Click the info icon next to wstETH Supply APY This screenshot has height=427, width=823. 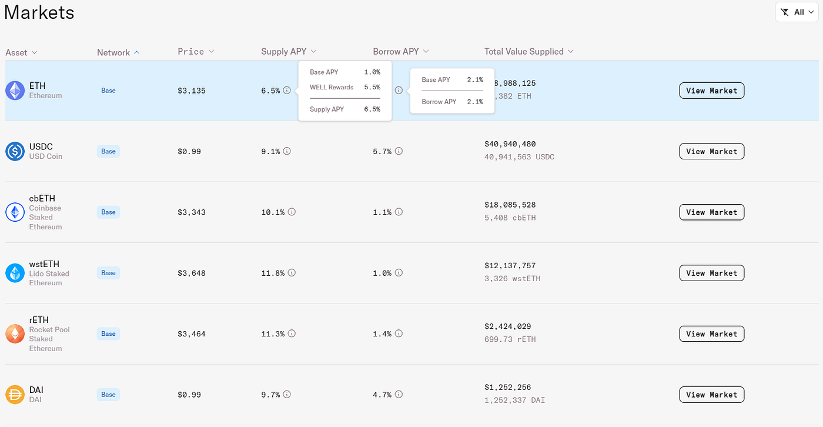292,272
